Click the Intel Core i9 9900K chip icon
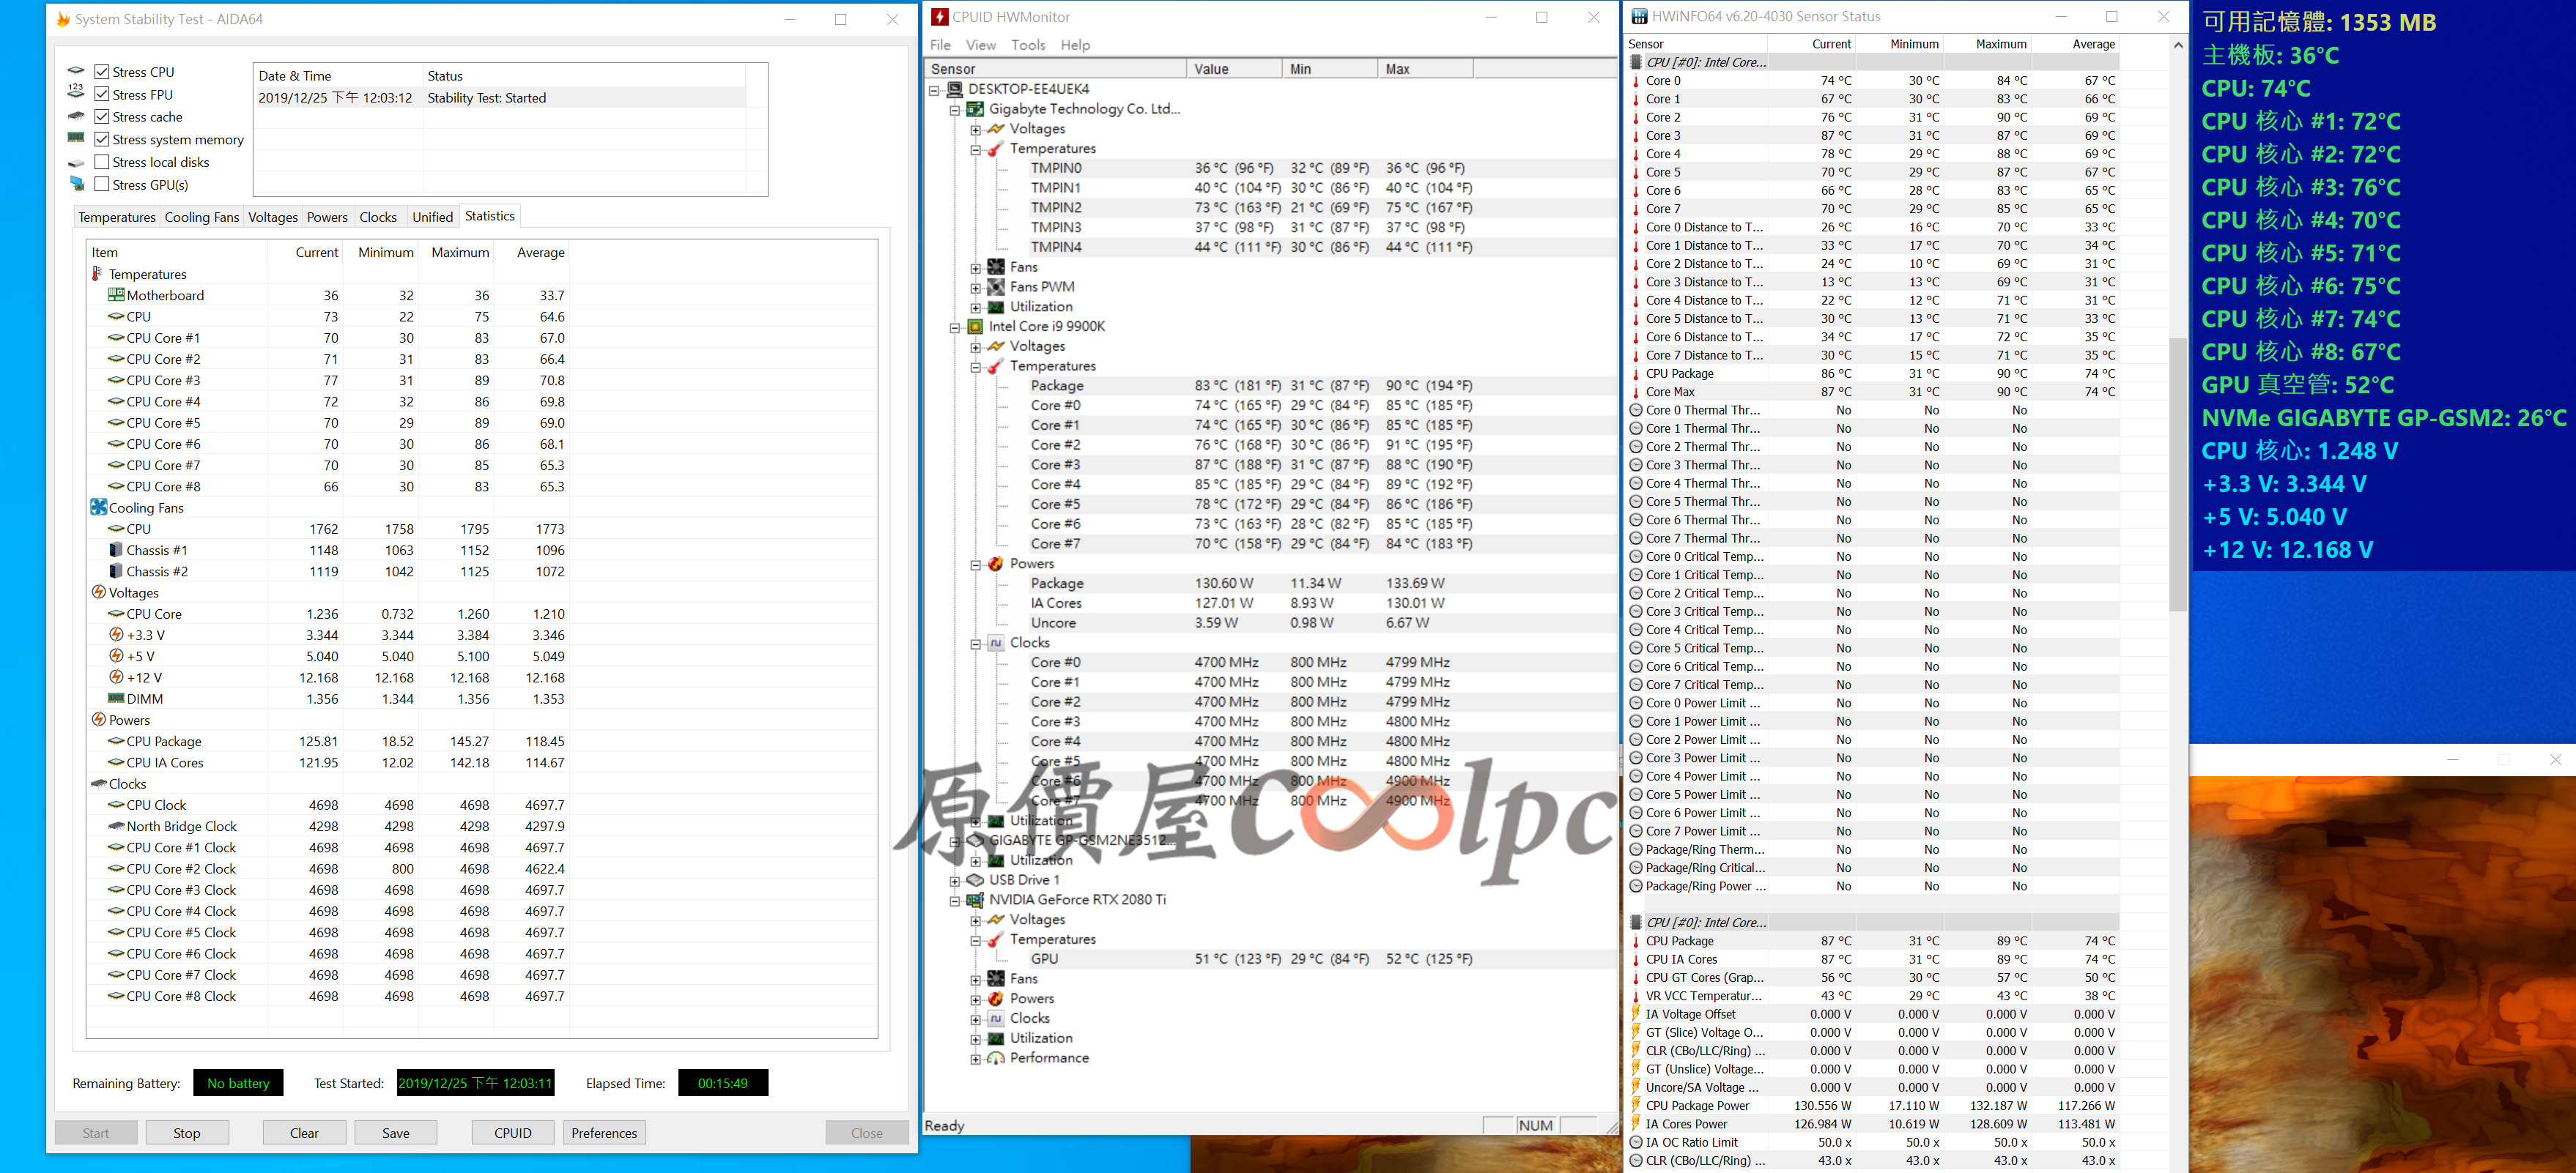This screenshot has height=1173, width=2576. pos(975,327)
